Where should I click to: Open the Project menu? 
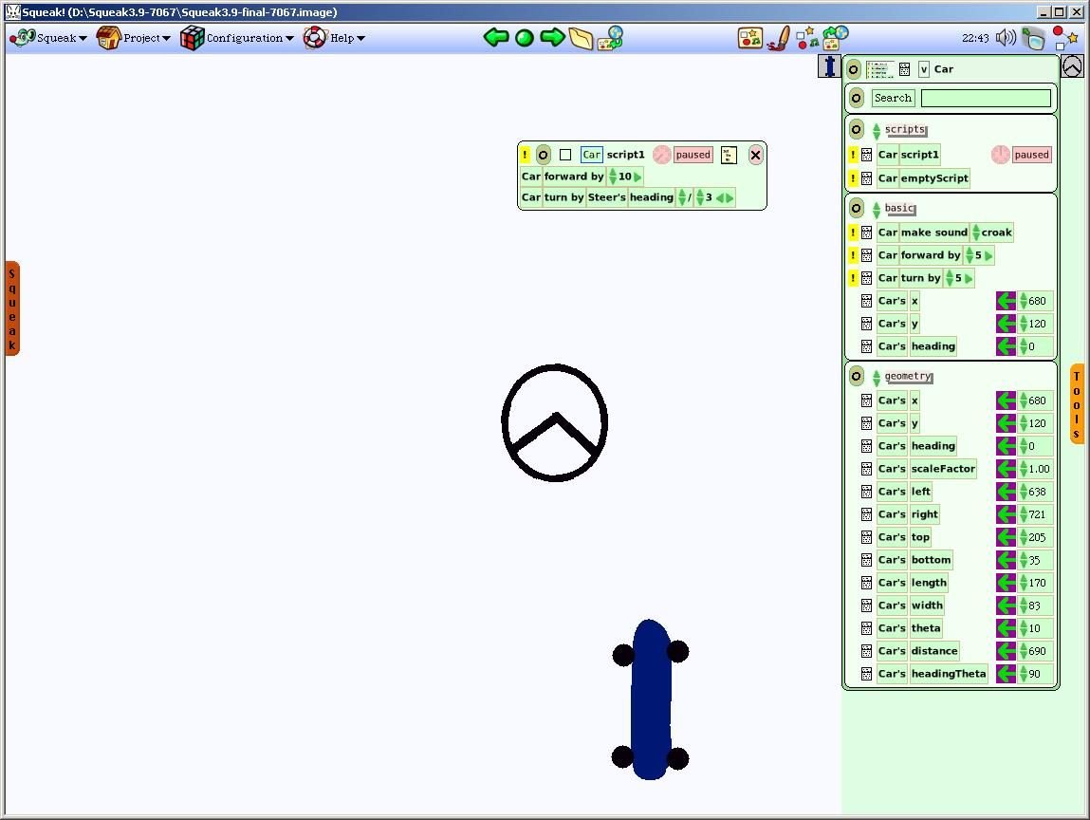(x=133, y=38)
